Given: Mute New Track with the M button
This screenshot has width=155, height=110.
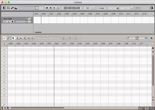Looking at the screenshot, I should click(x=5, y=22).
